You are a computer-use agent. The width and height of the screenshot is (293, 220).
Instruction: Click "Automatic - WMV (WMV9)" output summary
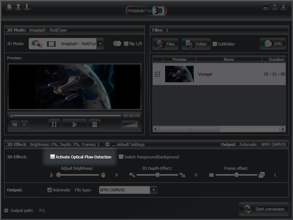coord(263,144)
